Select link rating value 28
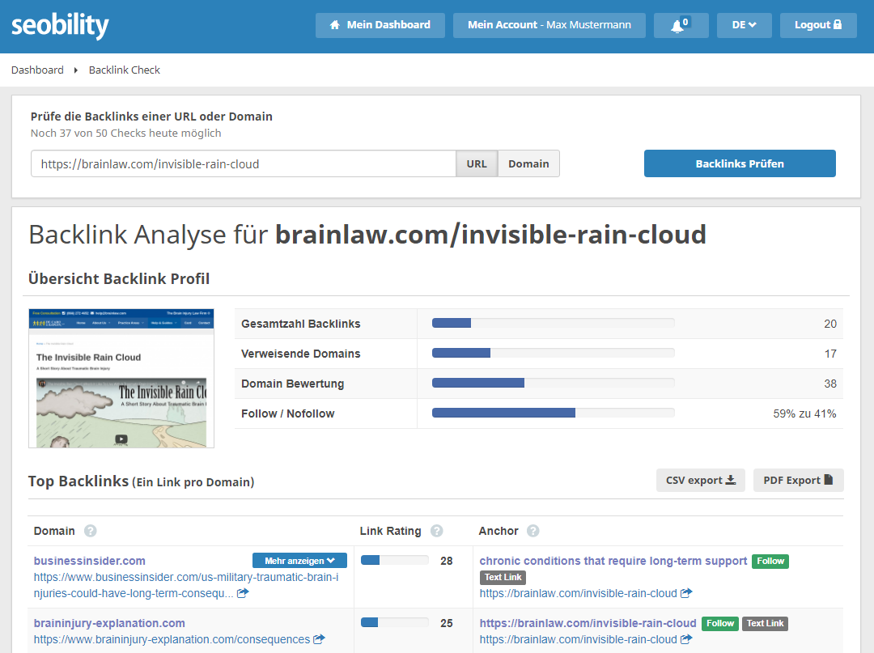This screenshot has height=653, width=874. (447, 561)
